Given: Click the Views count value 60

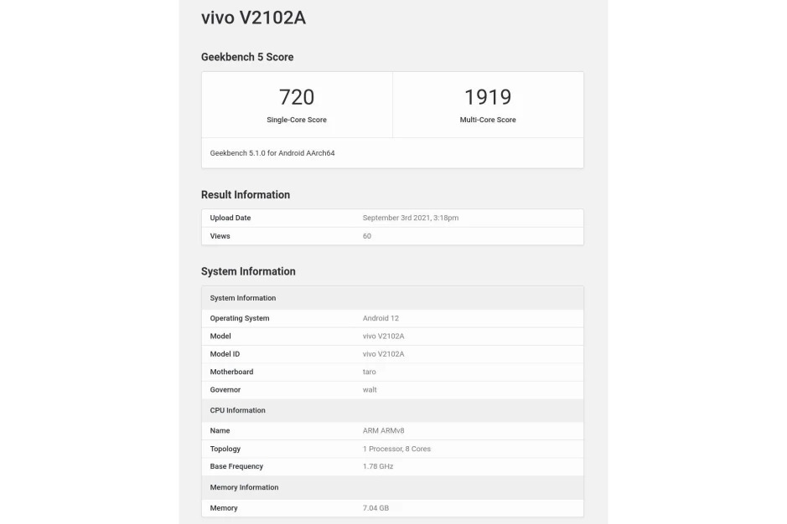Looking at the screenshot, I should click(367, 236).
